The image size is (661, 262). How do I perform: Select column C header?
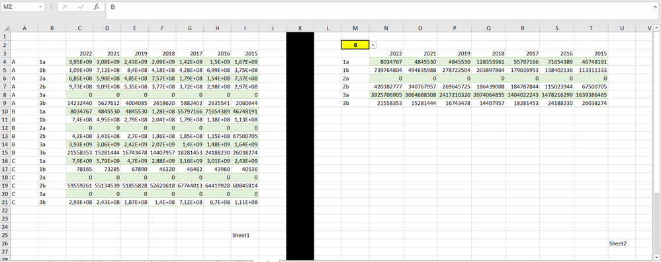click(x=79, y=28)
